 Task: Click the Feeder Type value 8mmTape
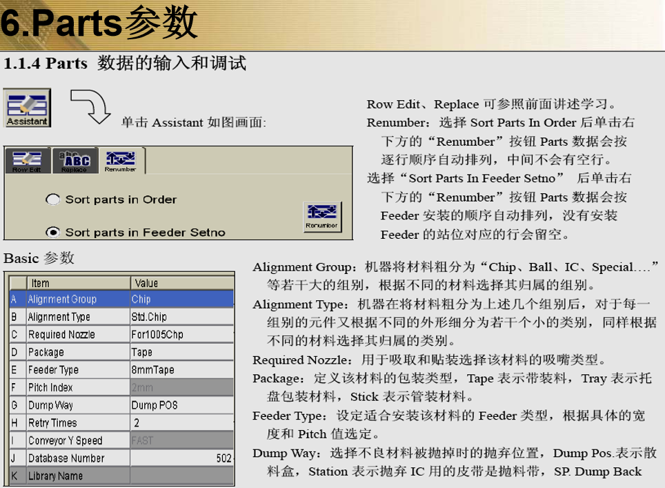[x=181, y=370]
